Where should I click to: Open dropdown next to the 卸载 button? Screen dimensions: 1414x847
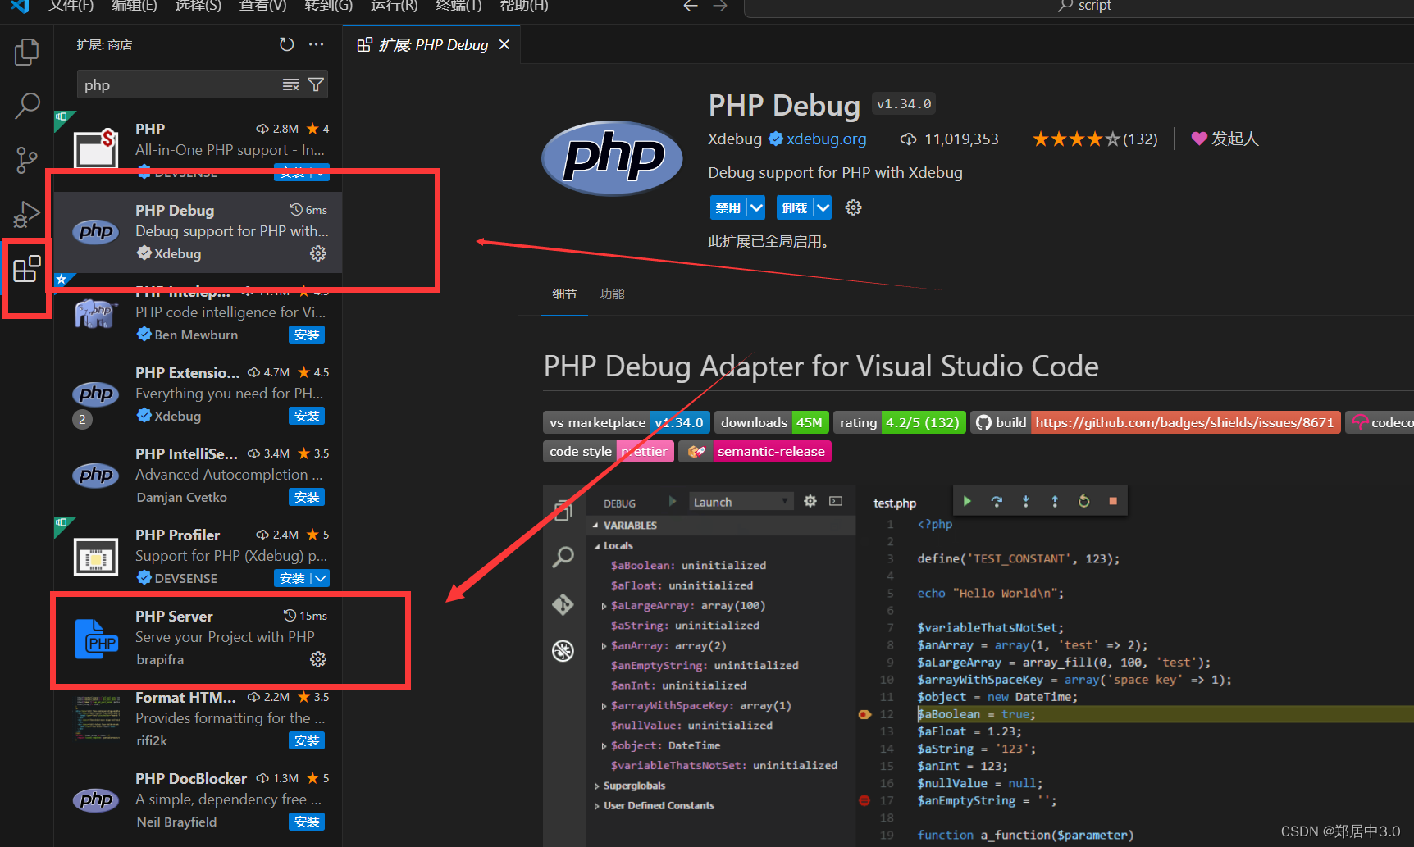click(823, 207)
